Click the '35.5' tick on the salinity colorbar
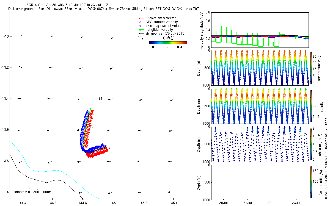Image resolution: width=330 pixels, height=206 pixels. pos(316,97)
